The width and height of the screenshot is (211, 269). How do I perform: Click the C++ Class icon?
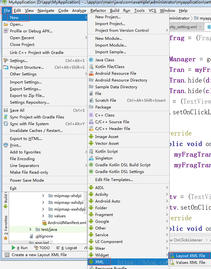point(91,115)
